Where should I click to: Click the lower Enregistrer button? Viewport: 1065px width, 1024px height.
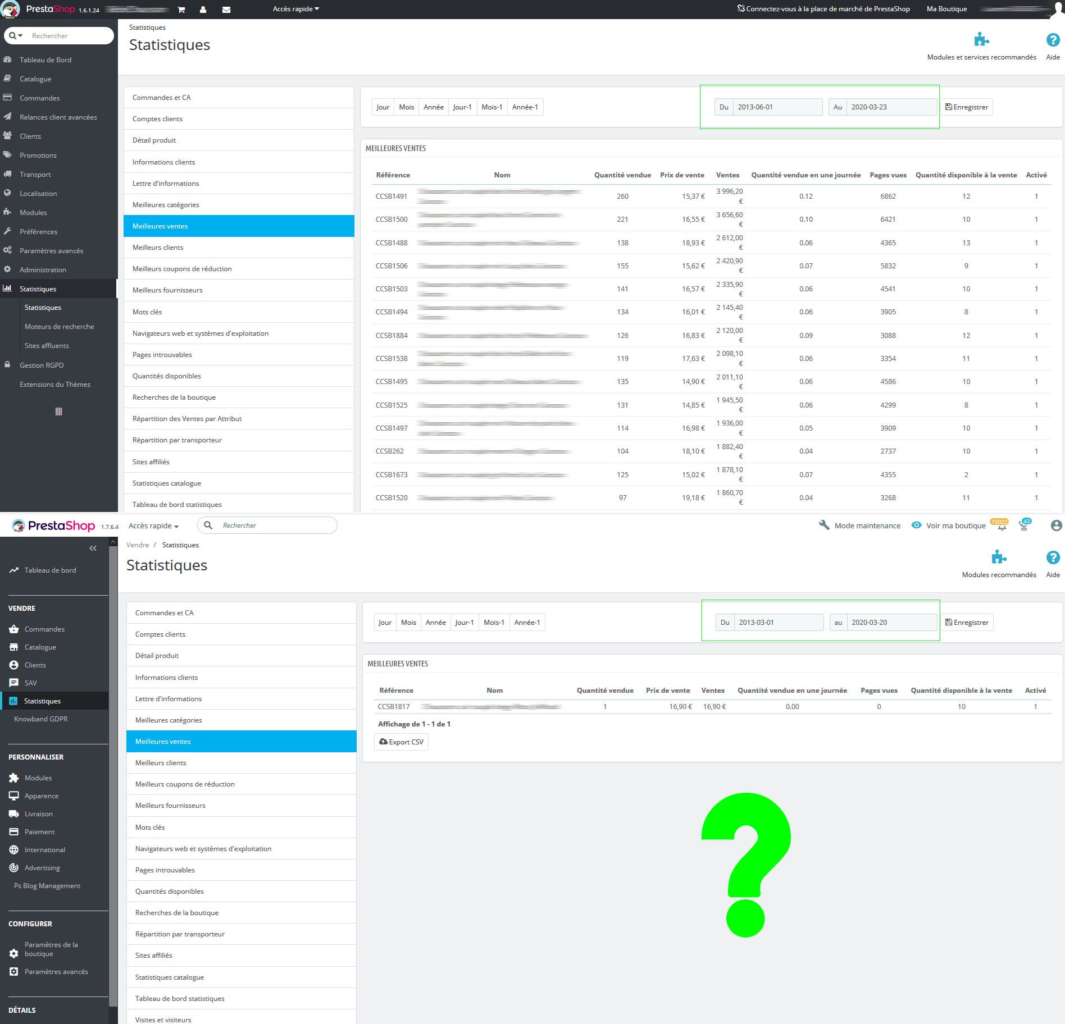[967, 623]
